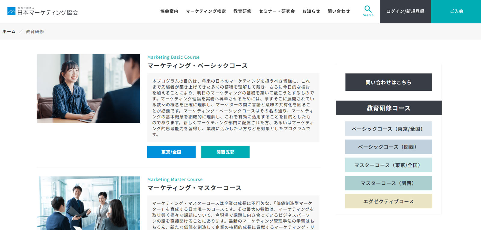Image resolution: width=481 pixels, height=230 pixels.
Task: Open ベーシックコース（関西） sidebar link
Action: point(389,147)
